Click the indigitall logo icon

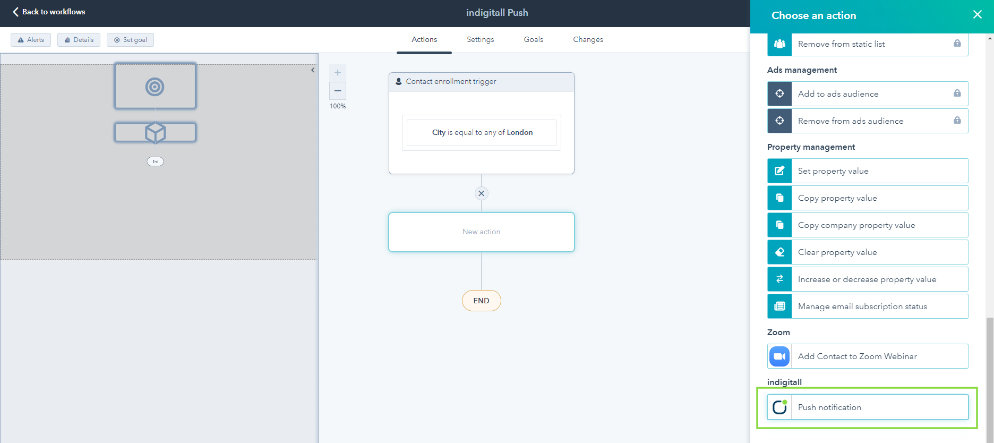[779, 407]
